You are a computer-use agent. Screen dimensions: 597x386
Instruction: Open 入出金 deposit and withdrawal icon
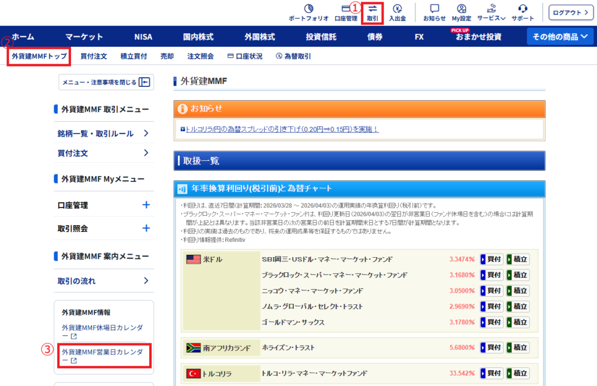(x=398, y=10)
